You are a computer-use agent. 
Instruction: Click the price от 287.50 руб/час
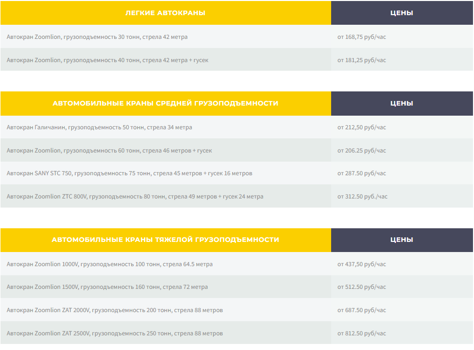point(361,173)
